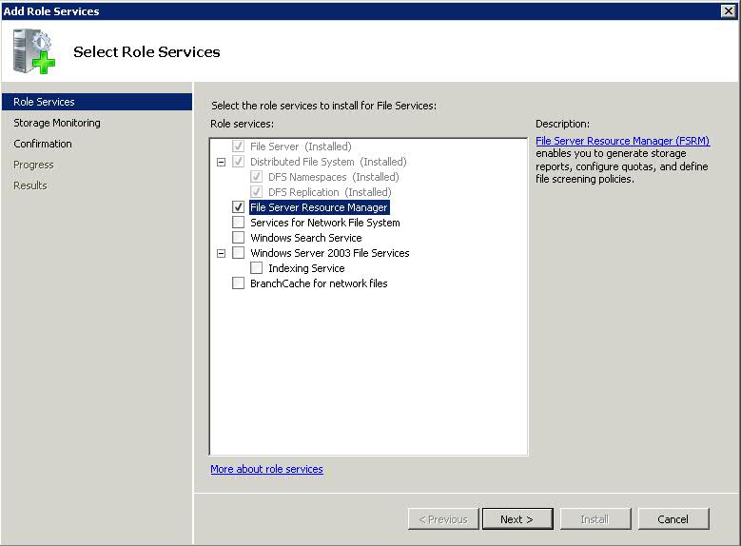Open File Server Resource Manager (FSRM) description link
This screenshot has width=741, height=546.
click(622, 141)
